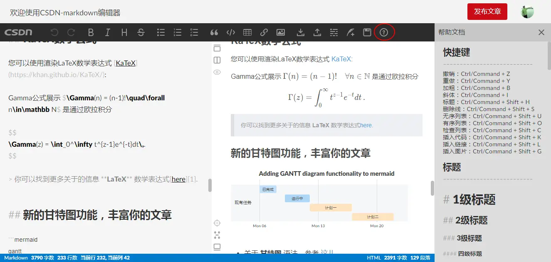Screen dimensions: 551x262
Task: Click the here link in preview quote
Action: pos(366,125)
